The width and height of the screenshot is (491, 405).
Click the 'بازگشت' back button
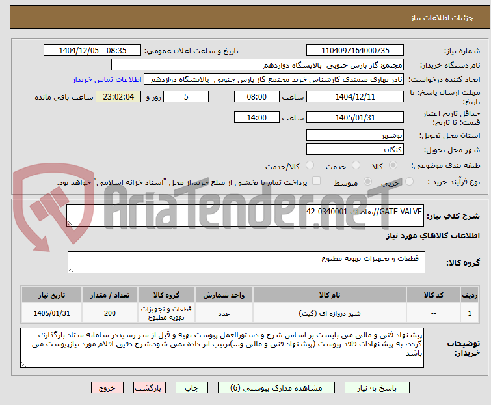click(x=150, y=388)
